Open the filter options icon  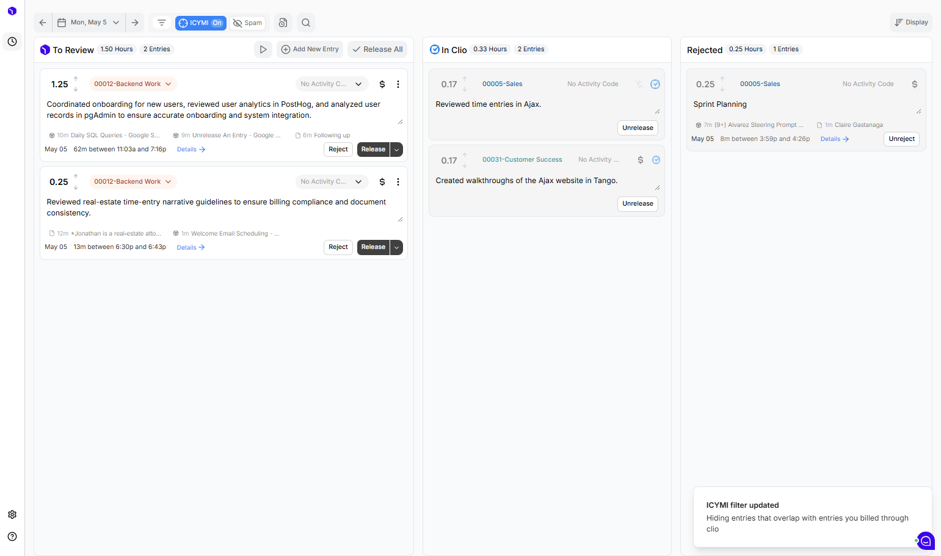[x=162, y=23]
